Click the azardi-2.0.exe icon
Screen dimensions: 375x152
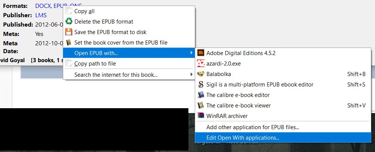coord(201,64)
